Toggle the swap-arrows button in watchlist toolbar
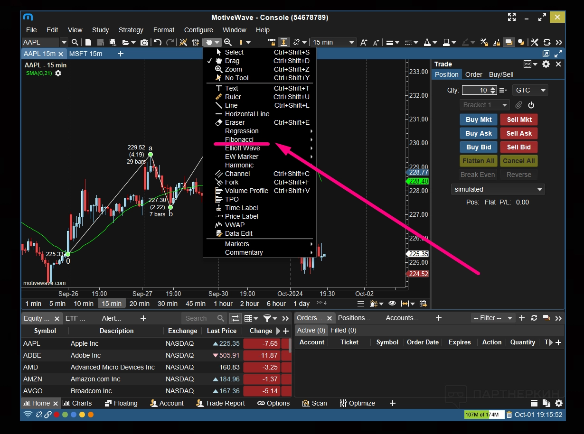584x434 pixels. click(235, 318)
